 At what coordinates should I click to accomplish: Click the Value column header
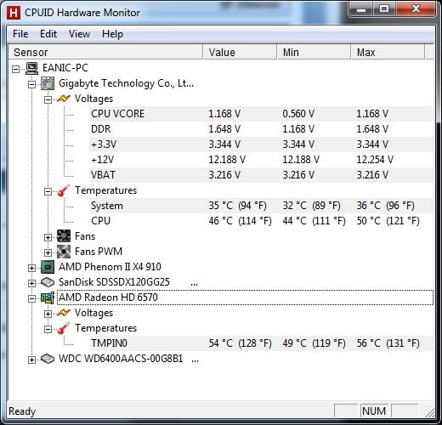click(240, 52)
